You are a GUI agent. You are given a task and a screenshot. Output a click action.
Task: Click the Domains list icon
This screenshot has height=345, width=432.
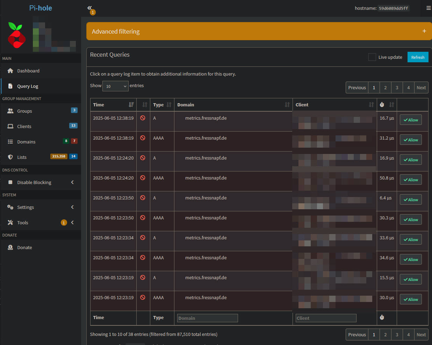coord(10,142)
